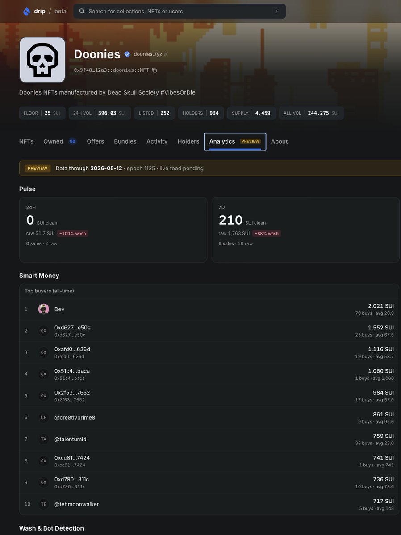401x535 pixels.
Task: Click the Top buyers (all-time) header
Action: (x=49, y=291)
